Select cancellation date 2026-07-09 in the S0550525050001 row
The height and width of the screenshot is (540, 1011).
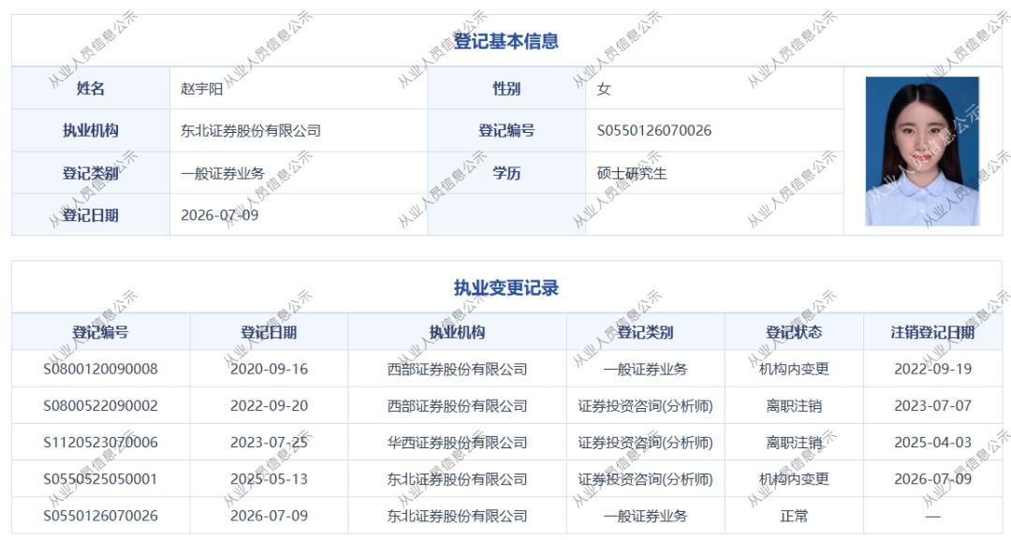click(932, 479)
